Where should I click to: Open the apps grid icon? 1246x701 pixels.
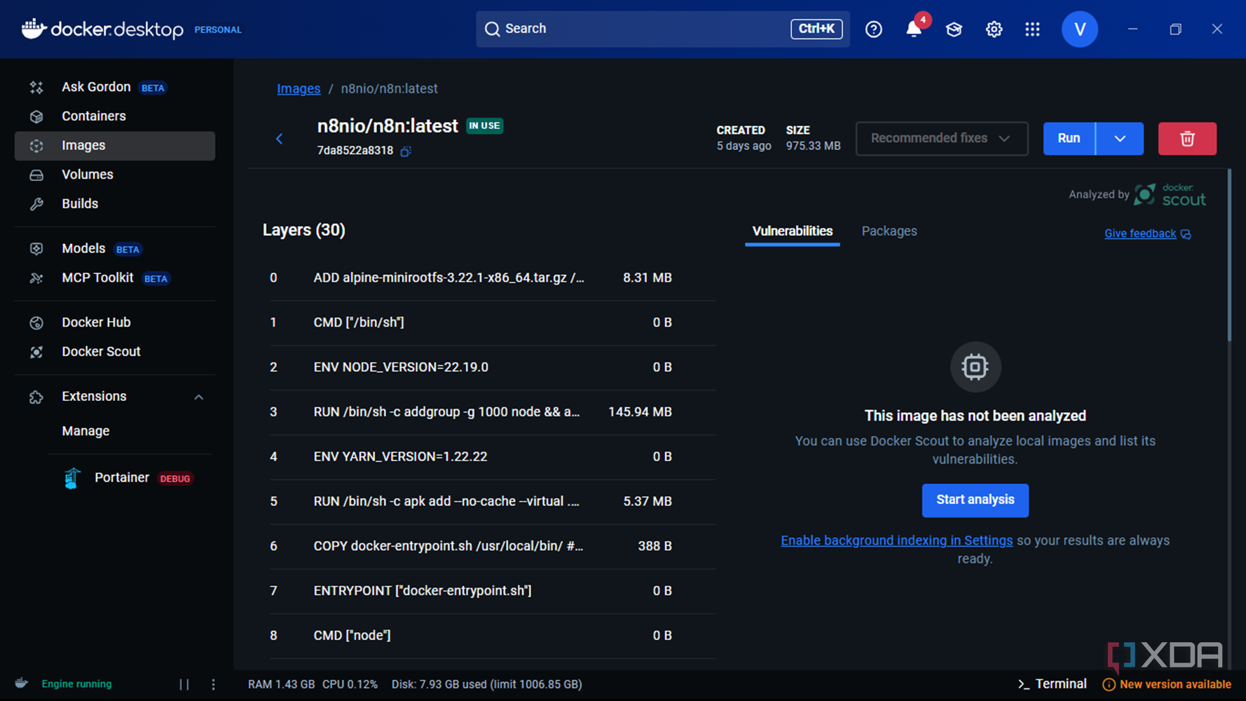click(1032, 29)
